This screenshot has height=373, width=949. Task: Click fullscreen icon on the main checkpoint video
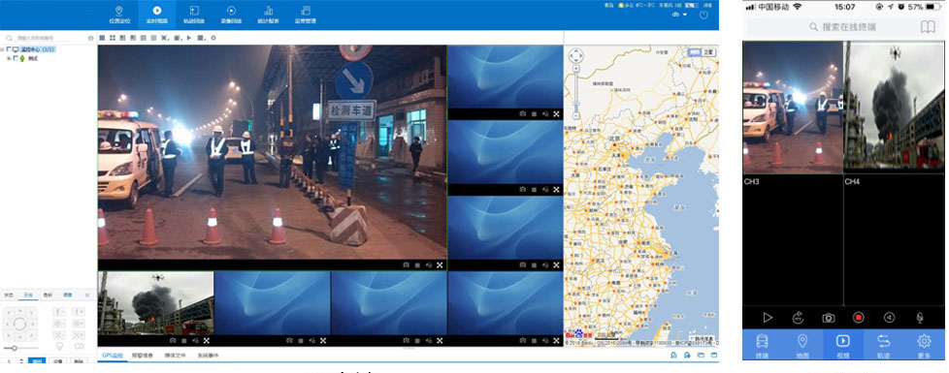440,264
